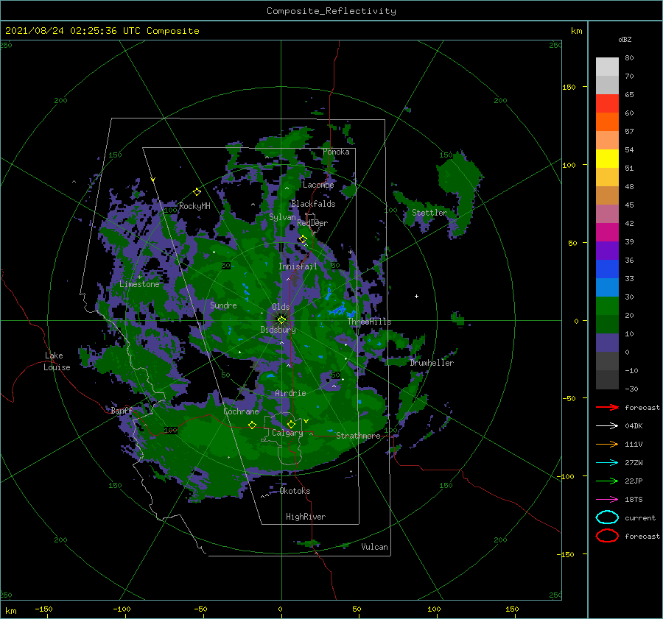Select the magenta 18TS arrow legend entry
This screenshot has height=619, width=663.
[x=607, y=500]
